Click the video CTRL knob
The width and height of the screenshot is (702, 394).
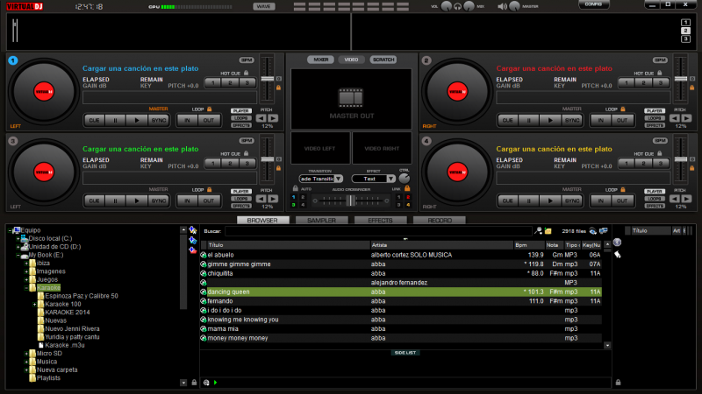[x=404, y=179]
